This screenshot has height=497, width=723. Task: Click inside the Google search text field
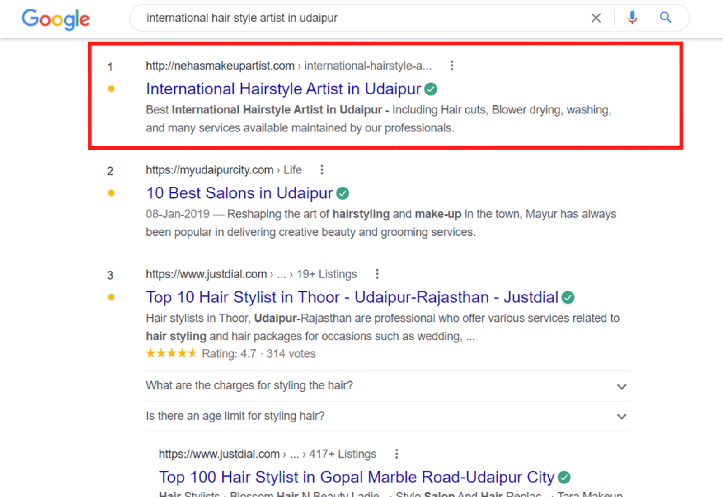361,18
